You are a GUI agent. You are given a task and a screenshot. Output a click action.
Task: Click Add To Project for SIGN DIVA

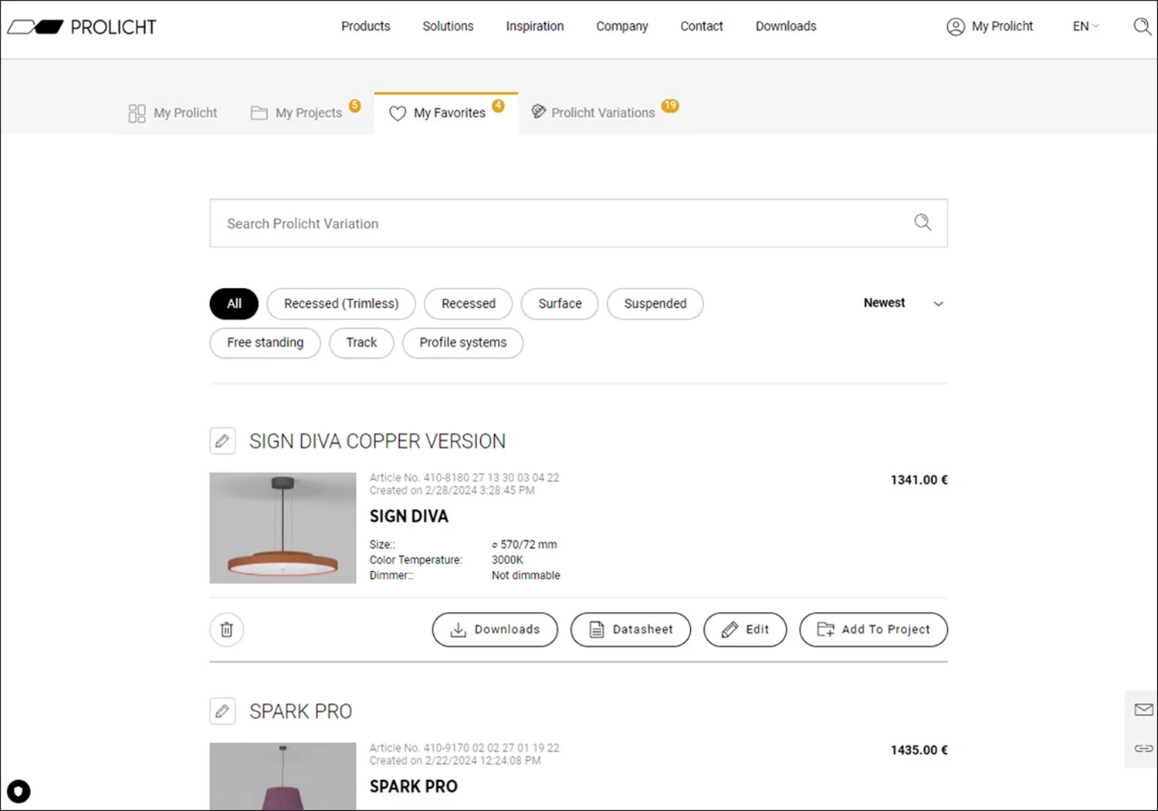[x=873, y=630]
